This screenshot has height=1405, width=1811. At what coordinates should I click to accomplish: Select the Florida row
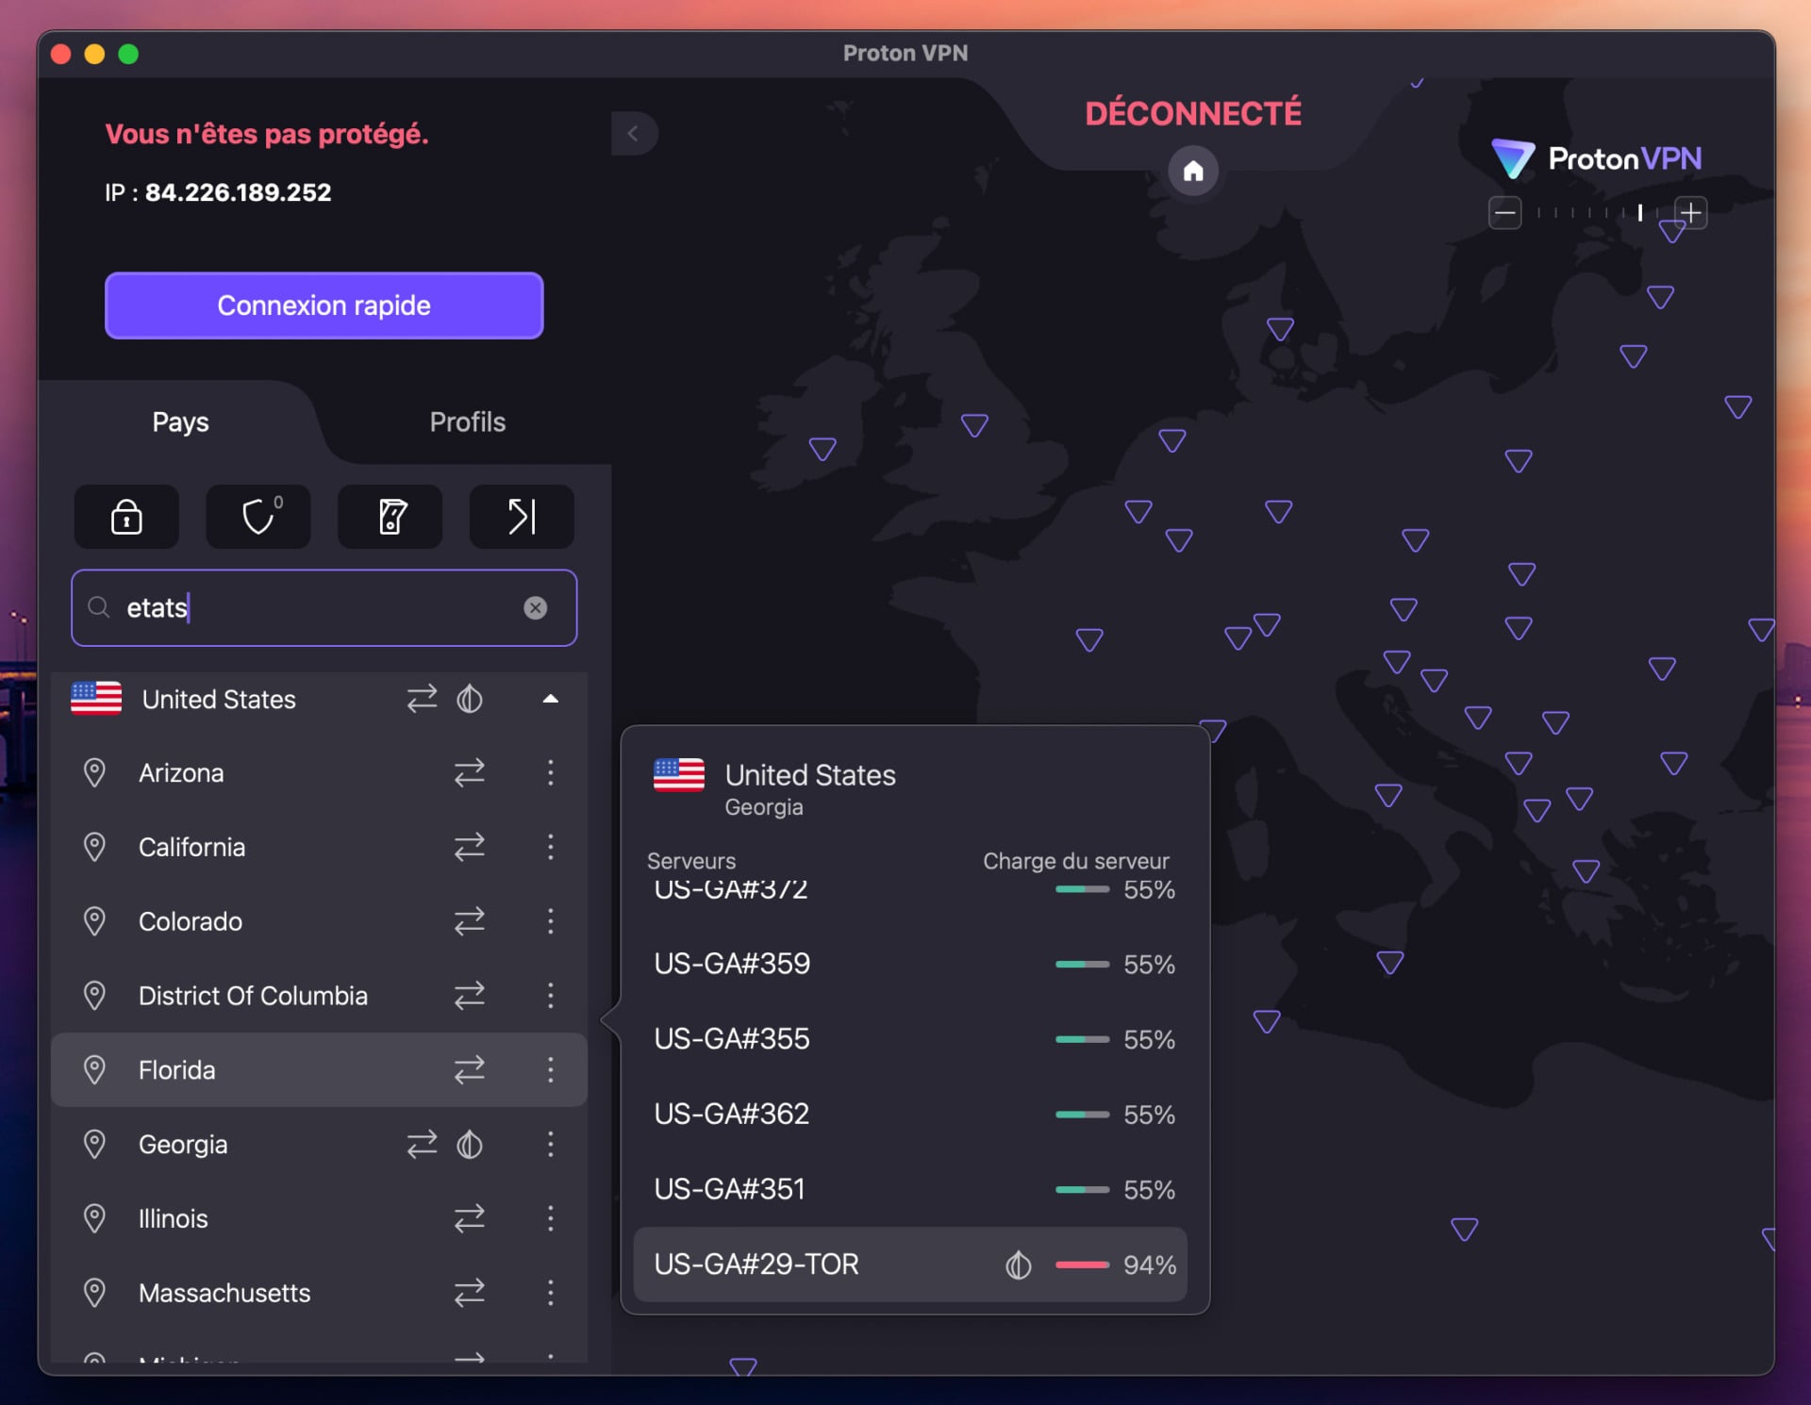pos(319,1070)
